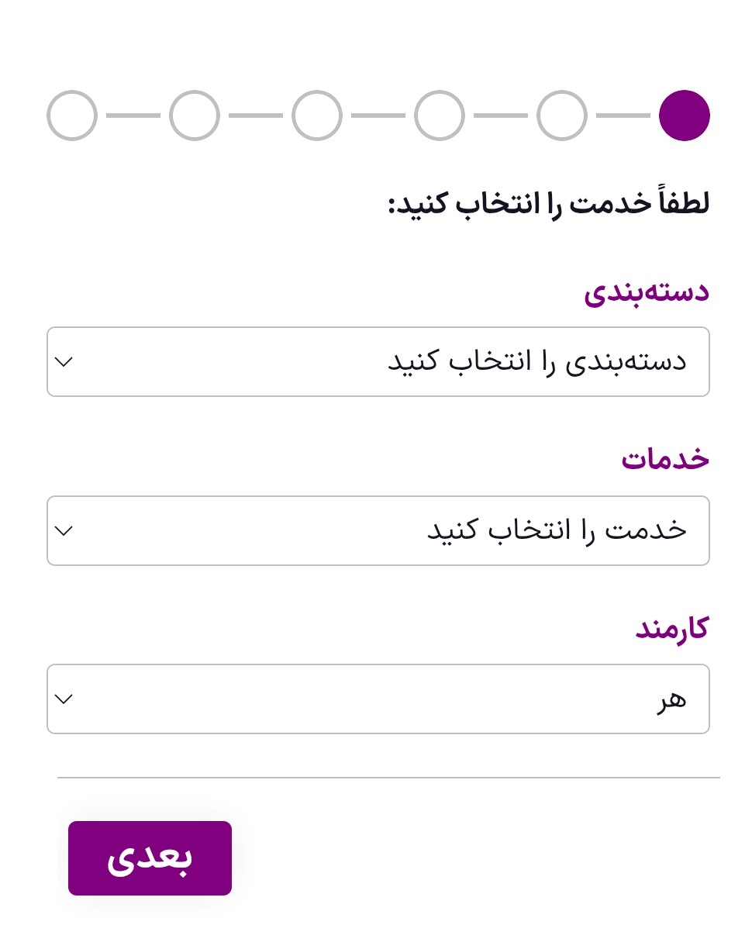Click the 'هر' value in employee select
This screenshot has height=949, width=752.
[671, 699]
